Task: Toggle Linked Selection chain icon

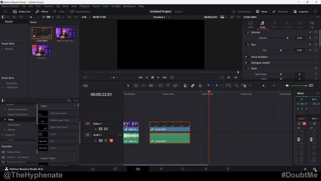Action: tap(193, 85)
